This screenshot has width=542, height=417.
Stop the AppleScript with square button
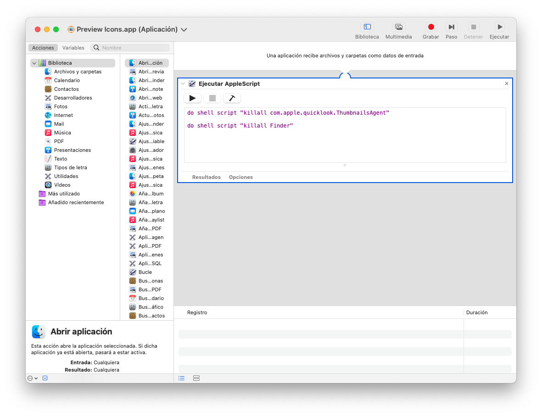[212, 98]
